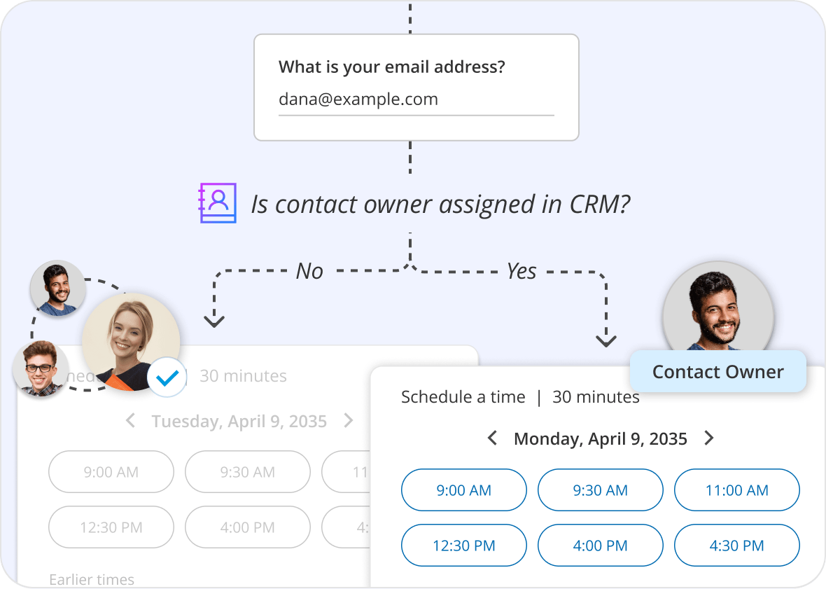
Task: Click the 'Yes' branch label
Action: tap(521, 271)
